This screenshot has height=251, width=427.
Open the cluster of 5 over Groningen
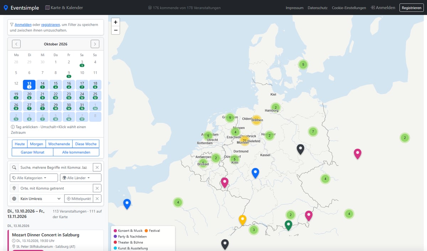pyautogui.click(x=230, y=117)
